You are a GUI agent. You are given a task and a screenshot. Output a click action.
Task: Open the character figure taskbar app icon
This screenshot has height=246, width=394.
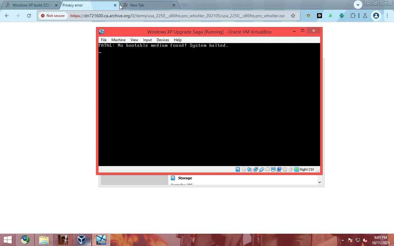click(x=63, y=240)
